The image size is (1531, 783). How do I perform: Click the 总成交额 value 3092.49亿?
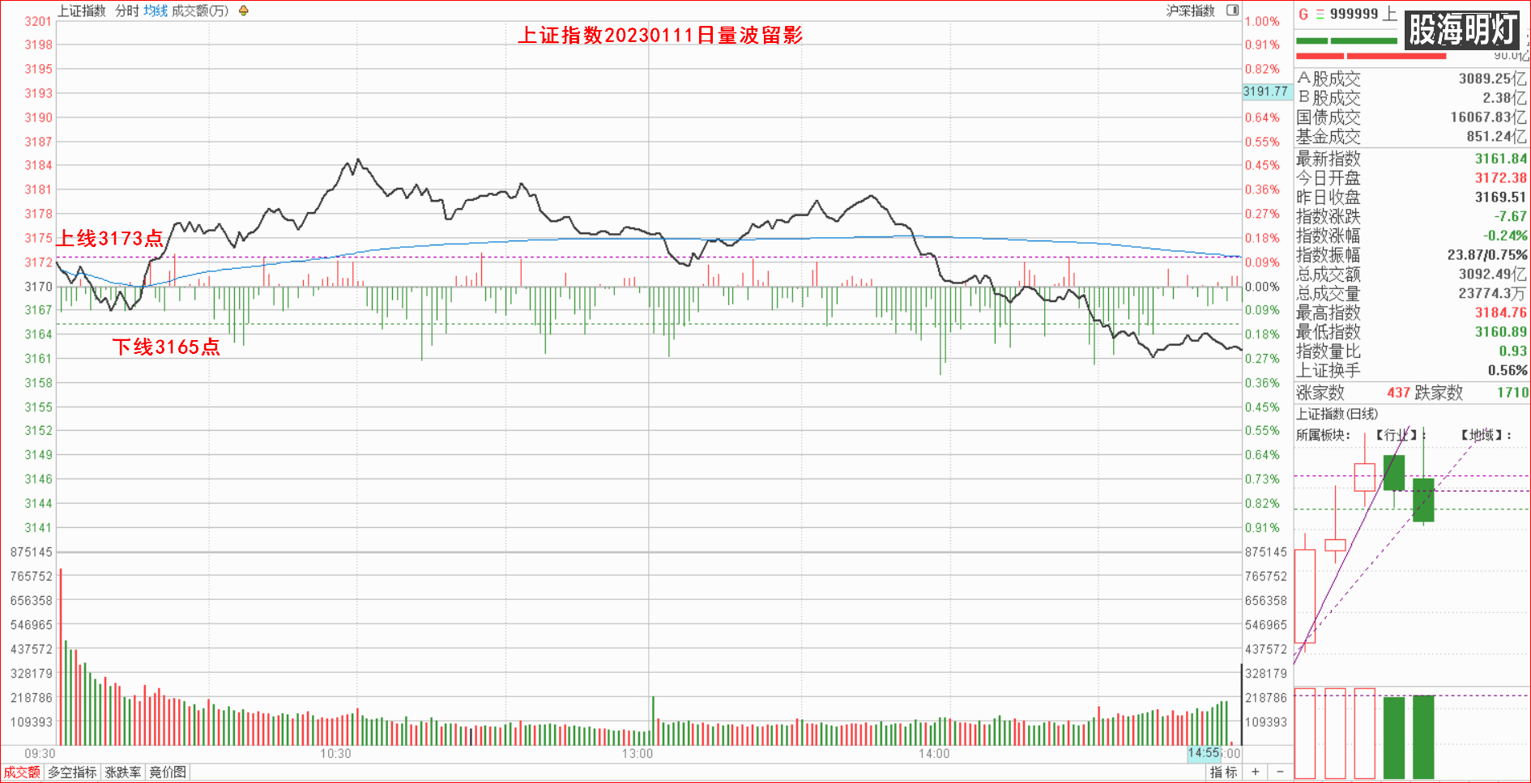1492,274
